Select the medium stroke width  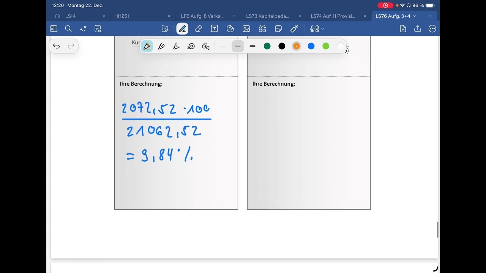point(238,46)
